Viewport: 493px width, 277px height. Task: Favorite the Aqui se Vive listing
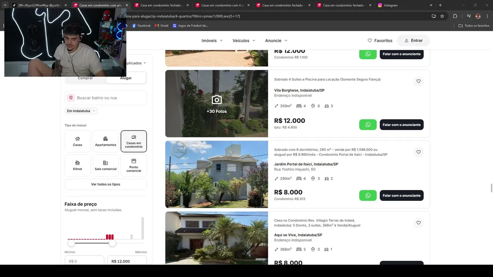click(419, 223)
